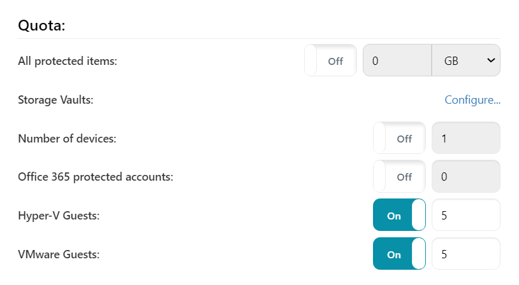519x285 pixels.
Task: Click the Quota section heading
Action: [x=43, y=25]
